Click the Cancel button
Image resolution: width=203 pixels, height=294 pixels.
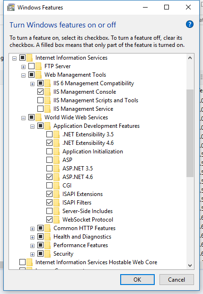[x=177, y=280]
